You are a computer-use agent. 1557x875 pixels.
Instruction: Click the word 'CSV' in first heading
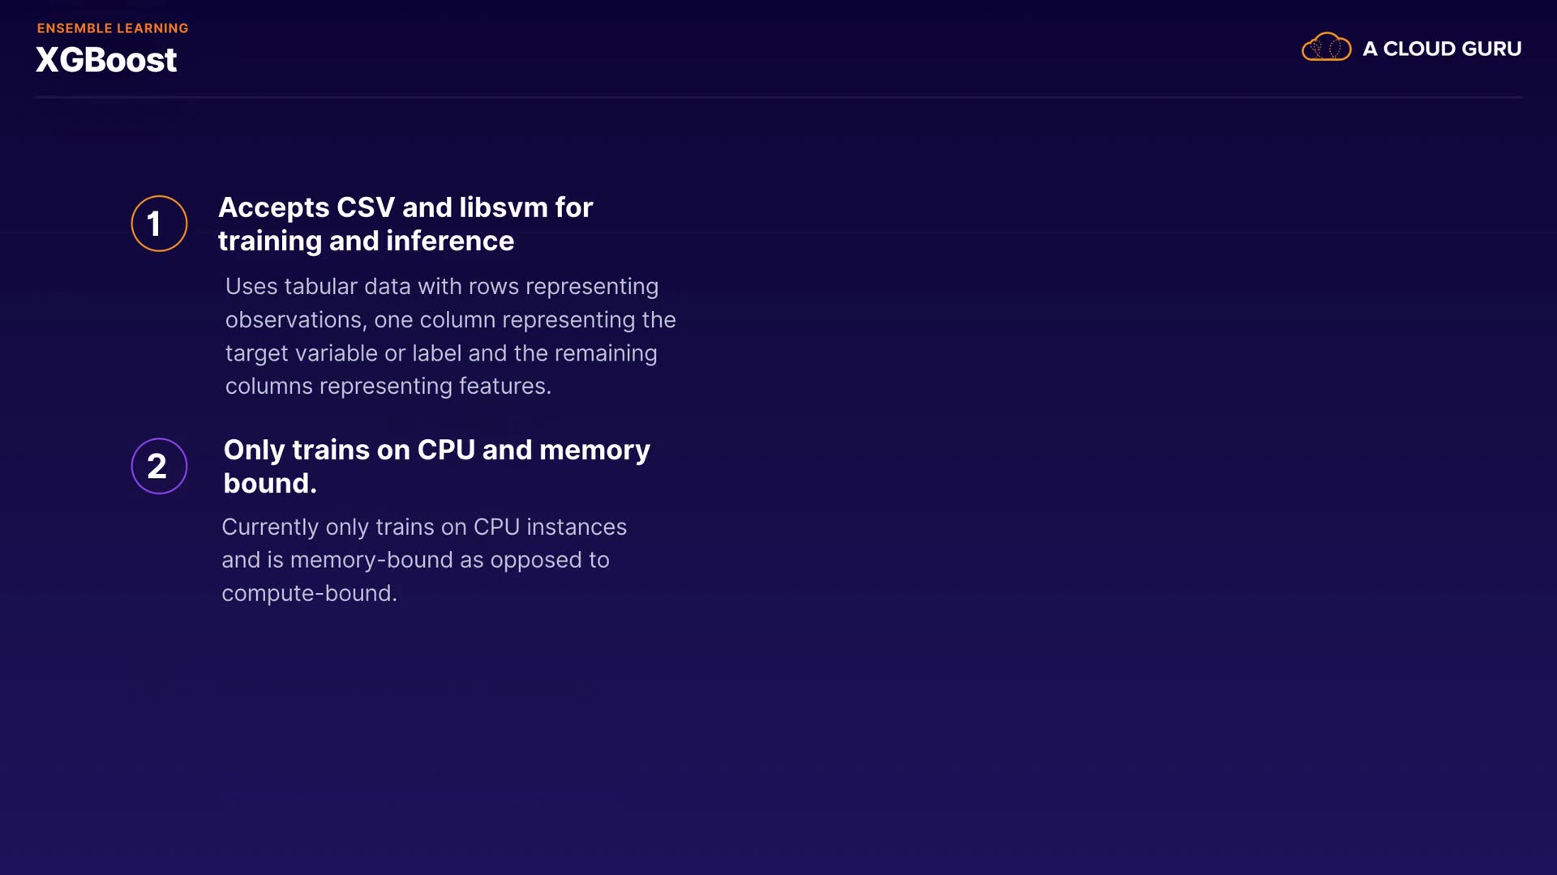[365, 207]
